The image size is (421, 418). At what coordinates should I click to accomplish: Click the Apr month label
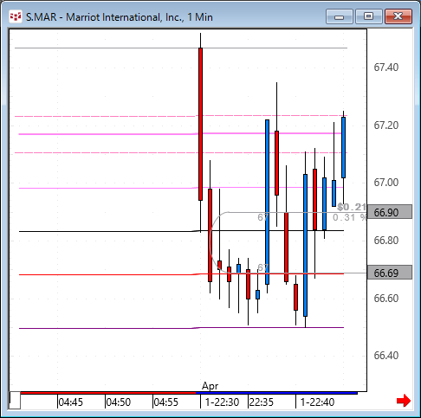tap(210, 386)
